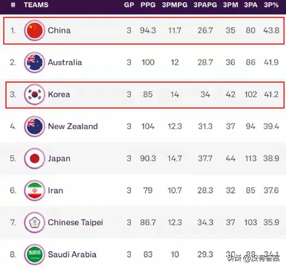Screen dimensions: 286x268
Task: Sort by the GP column header
Action: (129, 5)
